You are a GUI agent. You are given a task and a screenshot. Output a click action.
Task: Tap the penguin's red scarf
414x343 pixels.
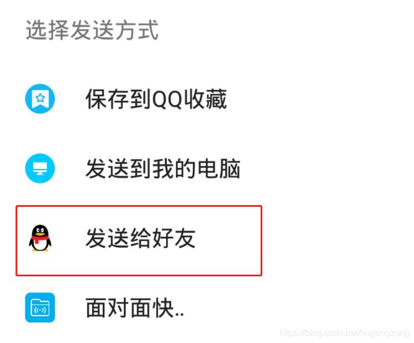pyautogui.click(x=39, y=239)
